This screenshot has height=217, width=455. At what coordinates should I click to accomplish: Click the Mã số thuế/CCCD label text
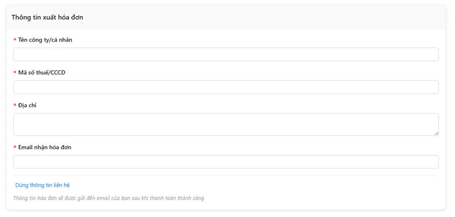(41, 72)
